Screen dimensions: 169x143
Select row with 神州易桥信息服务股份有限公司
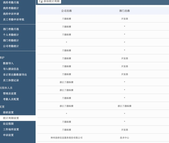coord(103,138)
